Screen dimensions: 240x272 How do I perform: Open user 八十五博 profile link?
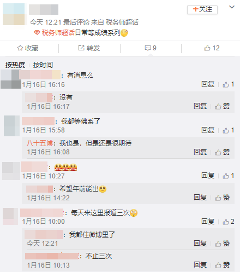(x=40, y=143)
